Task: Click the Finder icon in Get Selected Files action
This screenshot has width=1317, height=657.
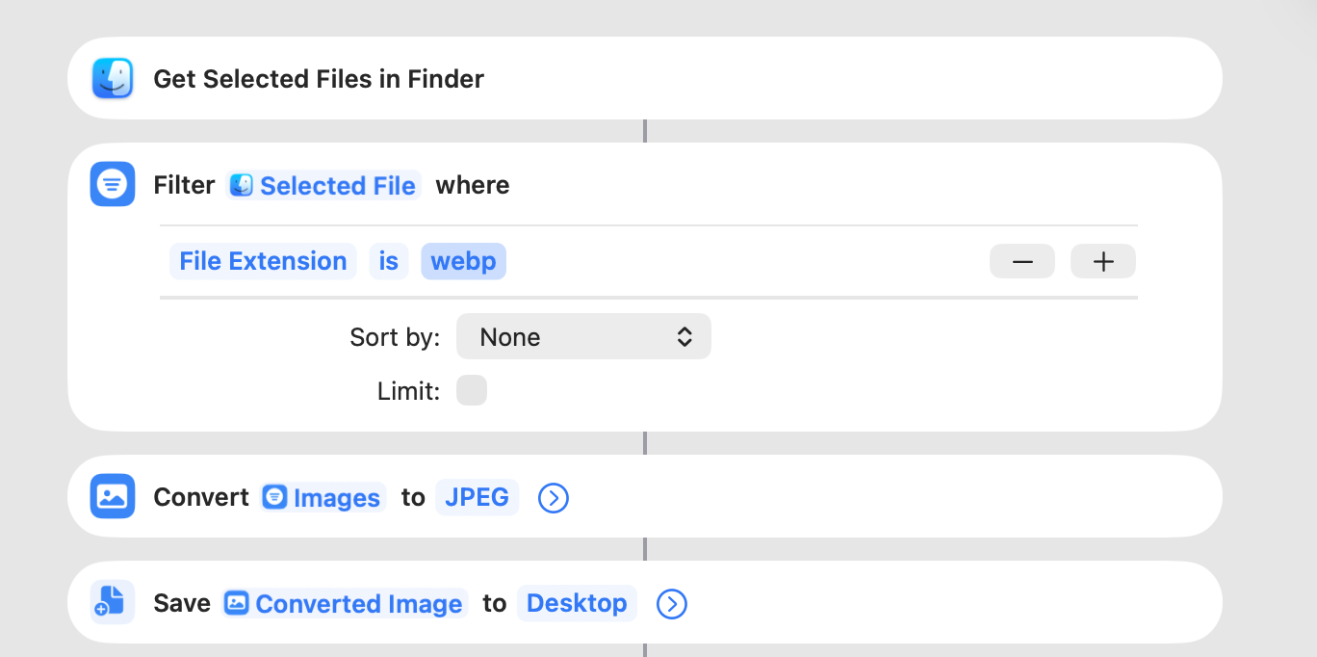Action: point(113,79)
